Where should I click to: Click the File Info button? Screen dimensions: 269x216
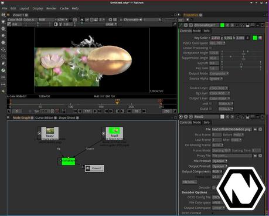click(189, 182)
